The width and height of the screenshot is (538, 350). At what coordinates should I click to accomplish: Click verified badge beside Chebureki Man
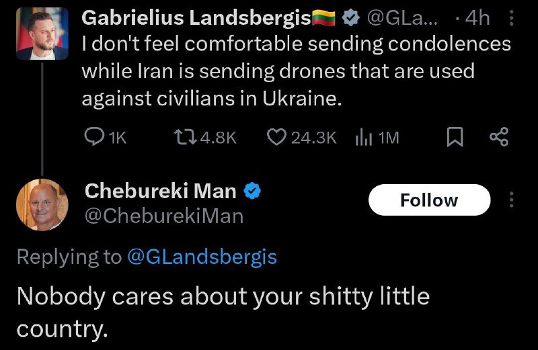pos(252,191)
